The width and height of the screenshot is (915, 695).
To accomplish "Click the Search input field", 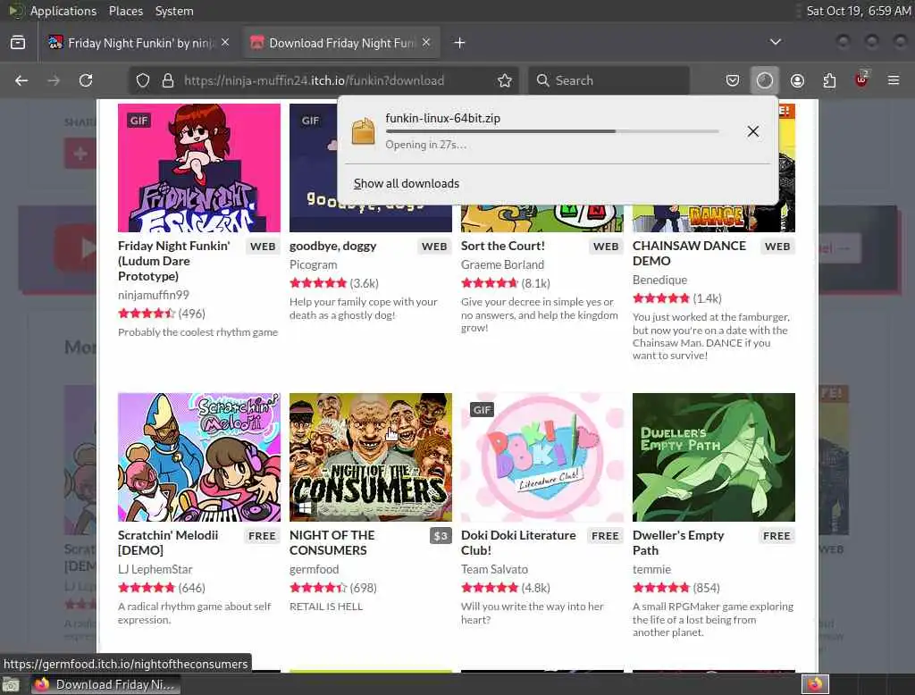I will pos(609,80).
